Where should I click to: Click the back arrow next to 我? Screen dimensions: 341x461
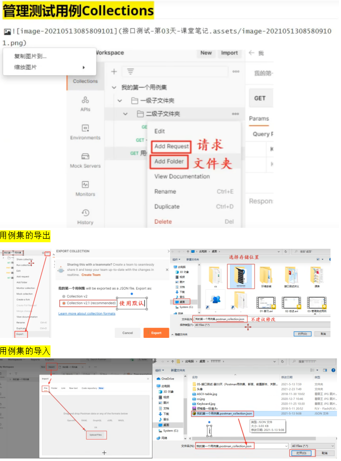click(x=251, y=53)
